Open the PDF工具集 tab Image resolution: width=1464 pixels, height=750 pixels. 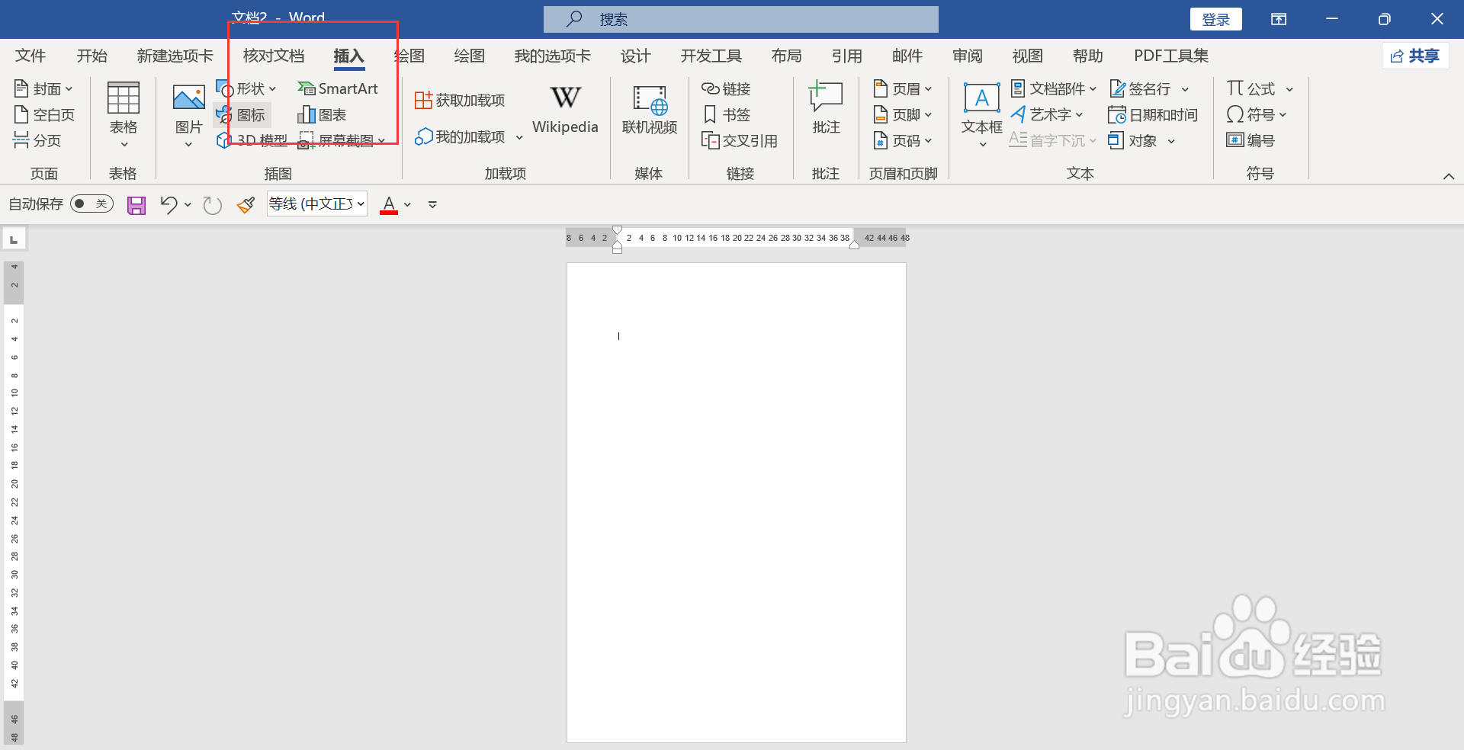[x=1170, y=56]
